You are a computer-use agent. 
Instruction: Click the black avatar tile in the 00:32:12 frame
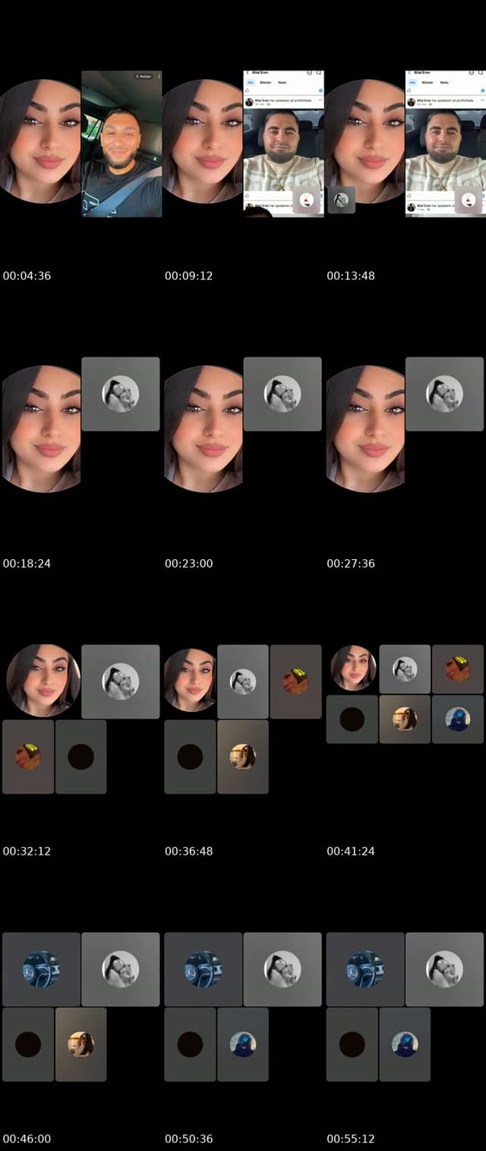click(x=81, y=757)
